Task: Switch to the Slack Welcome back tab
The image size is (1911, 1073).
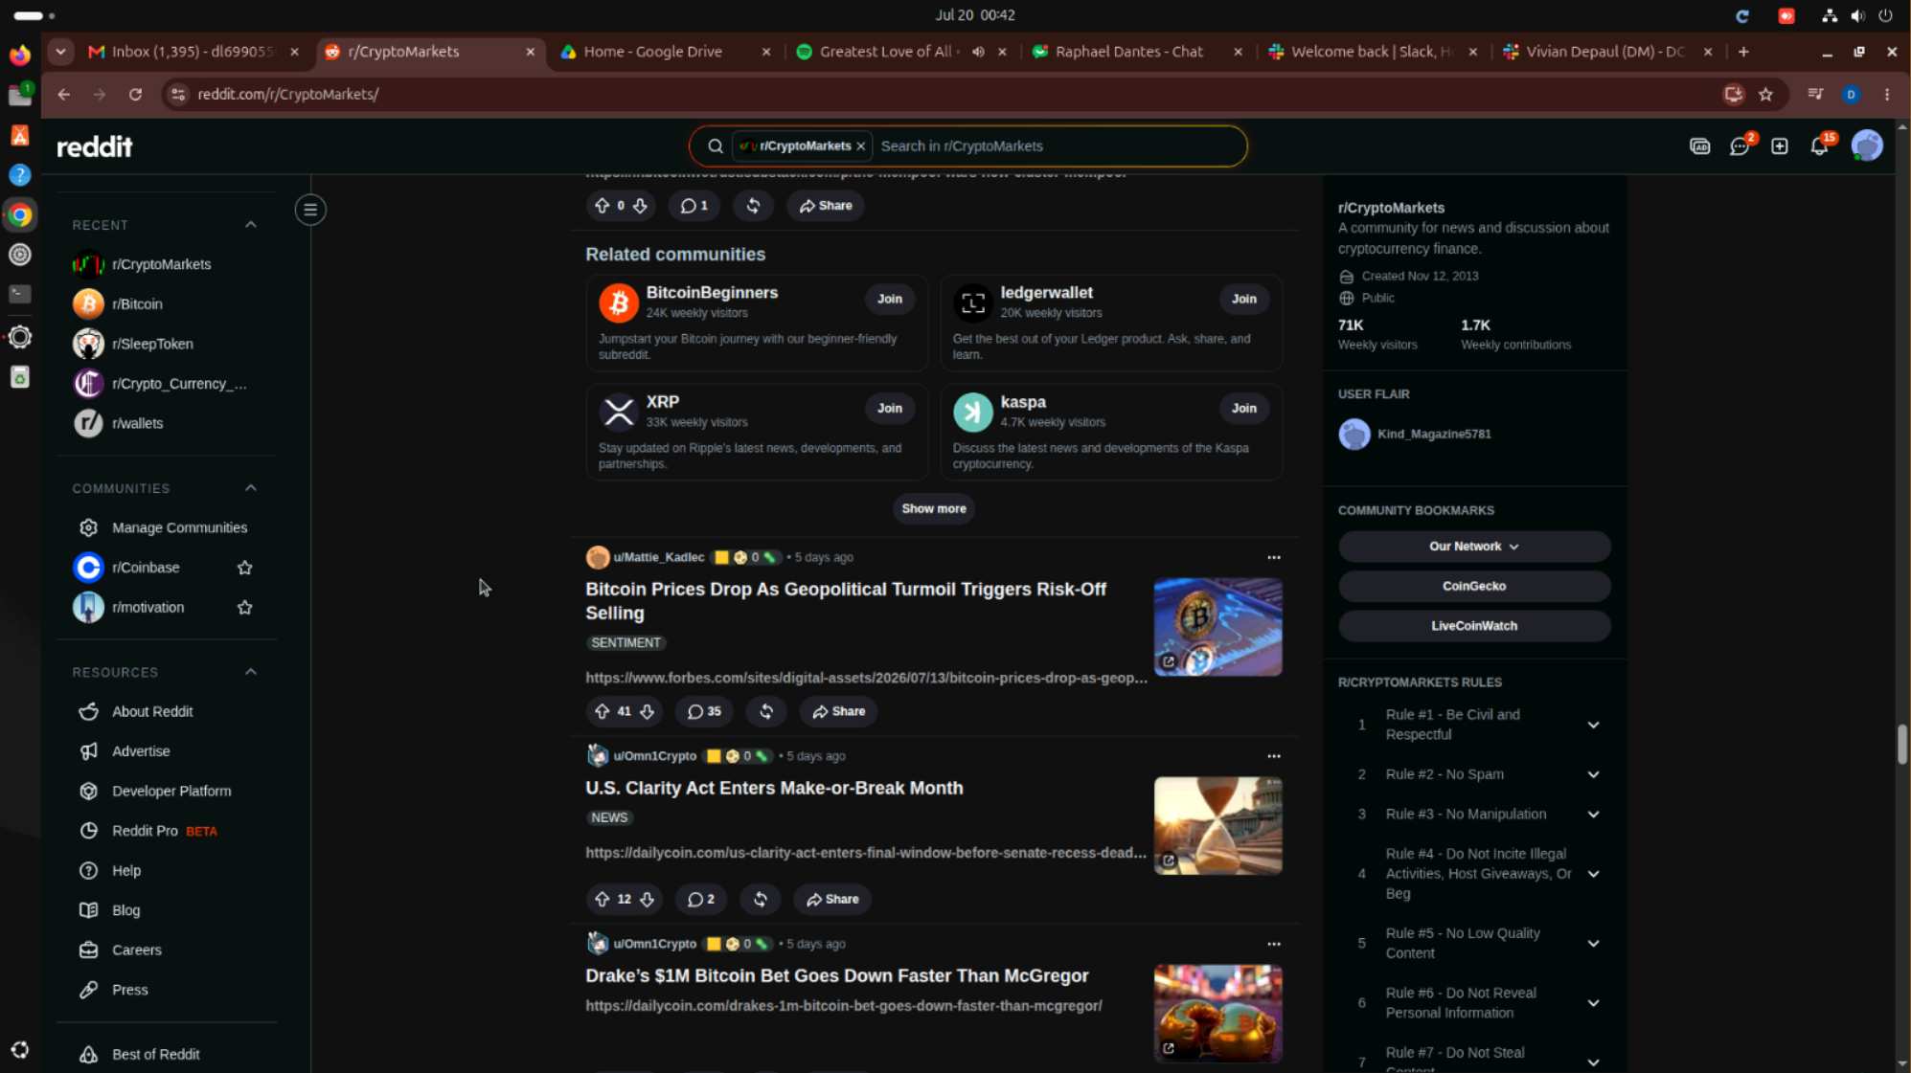Action: pos(1372,52)
